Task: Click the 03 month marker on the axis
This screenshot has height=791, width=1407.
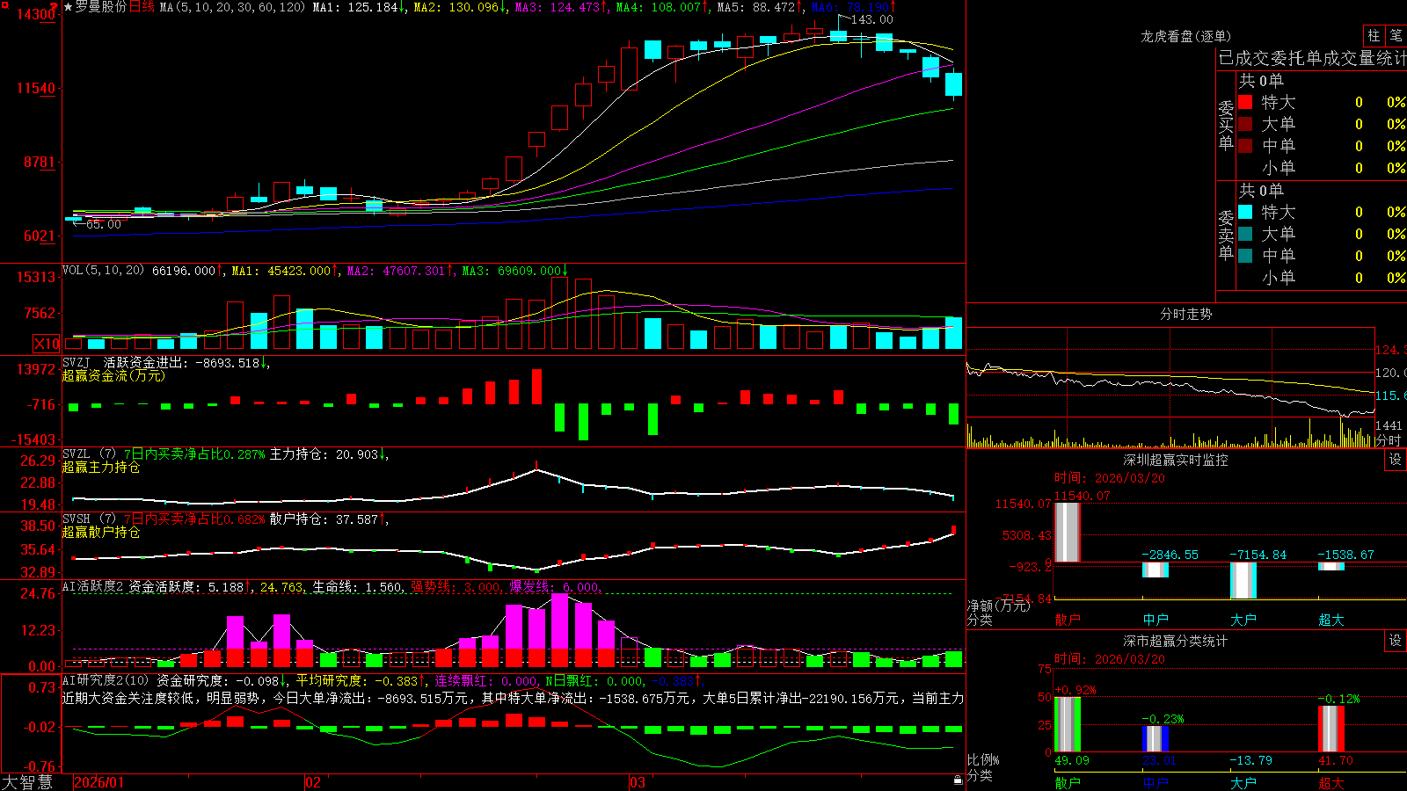Action: (x=638, y=782)
